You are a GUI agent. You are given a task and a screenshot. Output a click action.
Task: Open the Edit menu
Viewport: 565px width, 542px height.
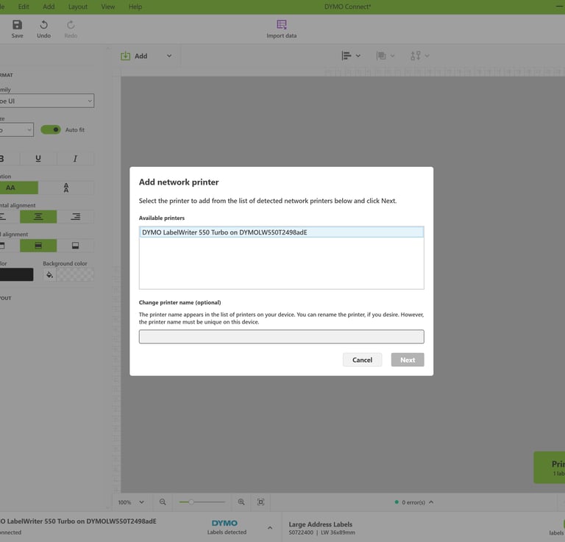[x=24, y=7]
